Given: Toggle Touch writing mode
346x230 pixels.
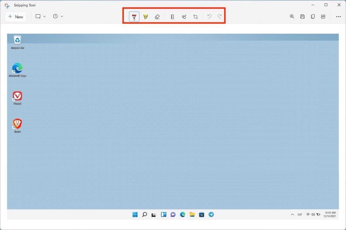Looking at the screenshot, I should 184,17.
